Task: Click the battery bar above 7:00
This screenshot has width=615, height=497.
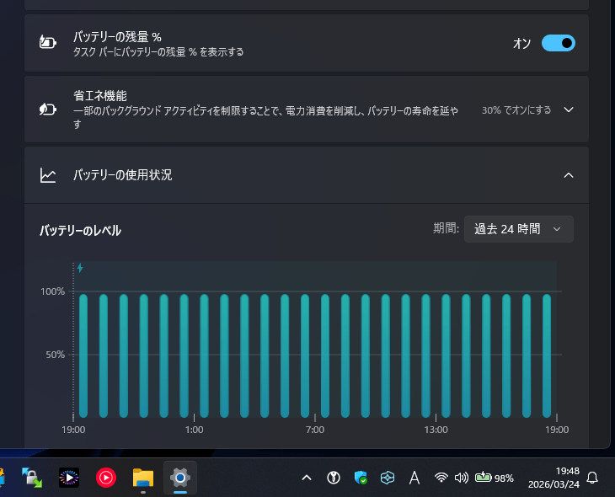Action: click(x=325, y=355)
